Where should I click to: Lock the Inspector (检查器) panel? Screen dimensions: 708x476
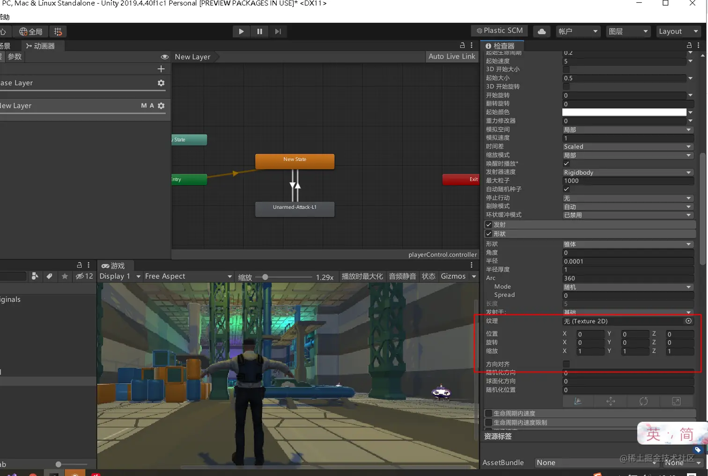pos(689,45)
